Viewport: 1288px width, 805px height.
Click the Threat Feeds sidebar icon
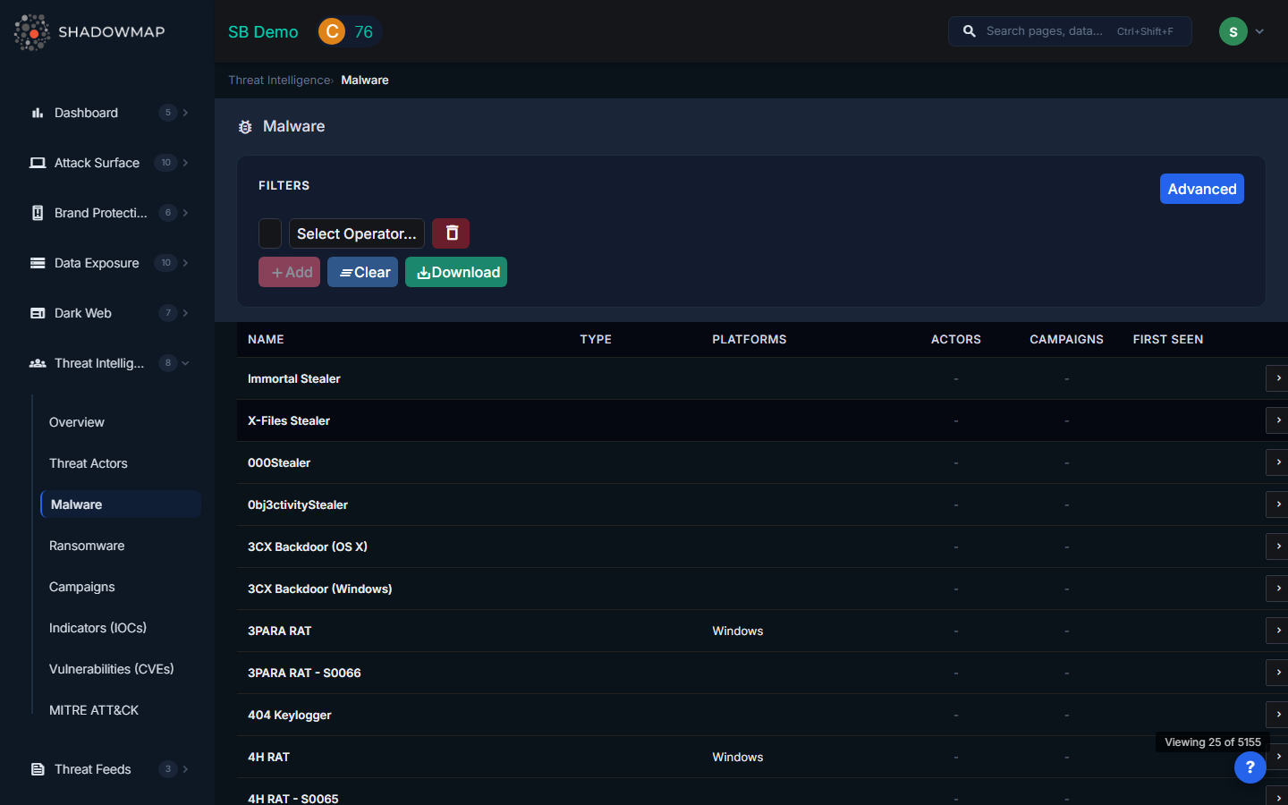click(x=38, y=769)
